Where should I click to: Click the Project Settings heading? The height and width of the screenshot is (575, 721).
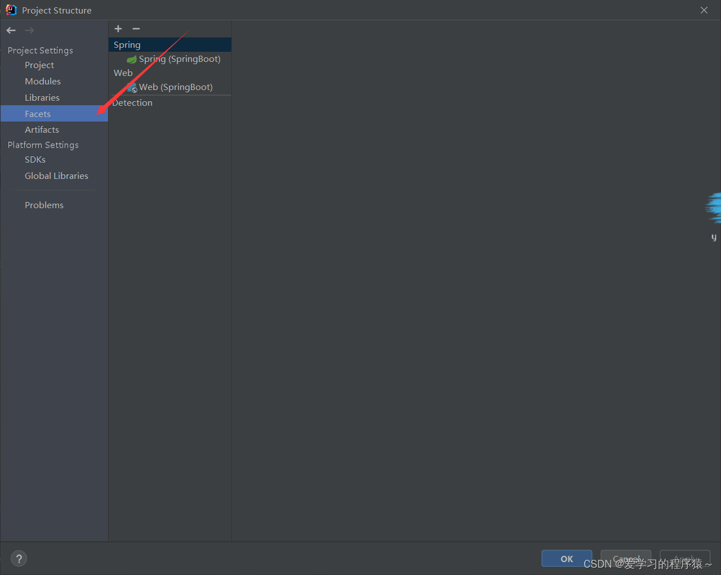41,51
